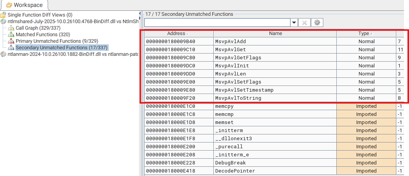Clear the filter with the X button
Viewport: 409px width, 176px height.
tap(304, 23)
